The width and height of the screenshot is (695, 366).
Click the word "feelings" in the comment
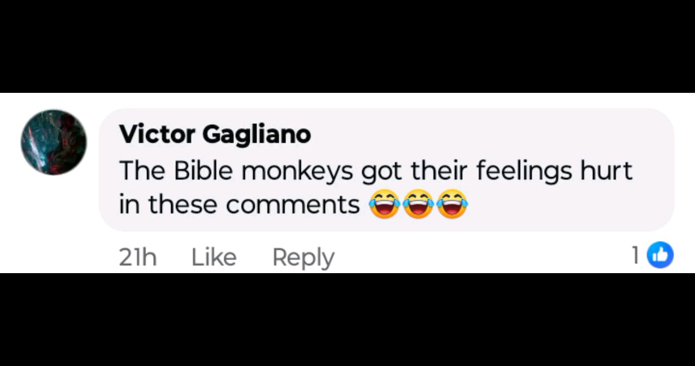point(524,172)
